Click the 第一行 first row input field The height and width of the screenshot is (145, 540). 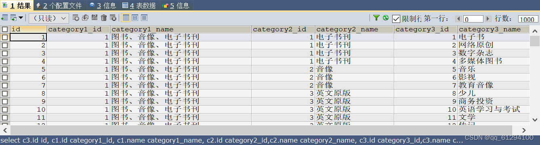click(473, 19)
